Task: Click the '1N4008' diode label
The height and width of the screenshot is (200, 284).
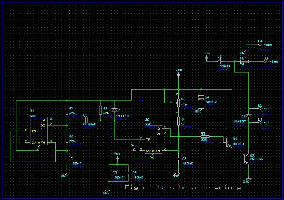Action: 224,66
